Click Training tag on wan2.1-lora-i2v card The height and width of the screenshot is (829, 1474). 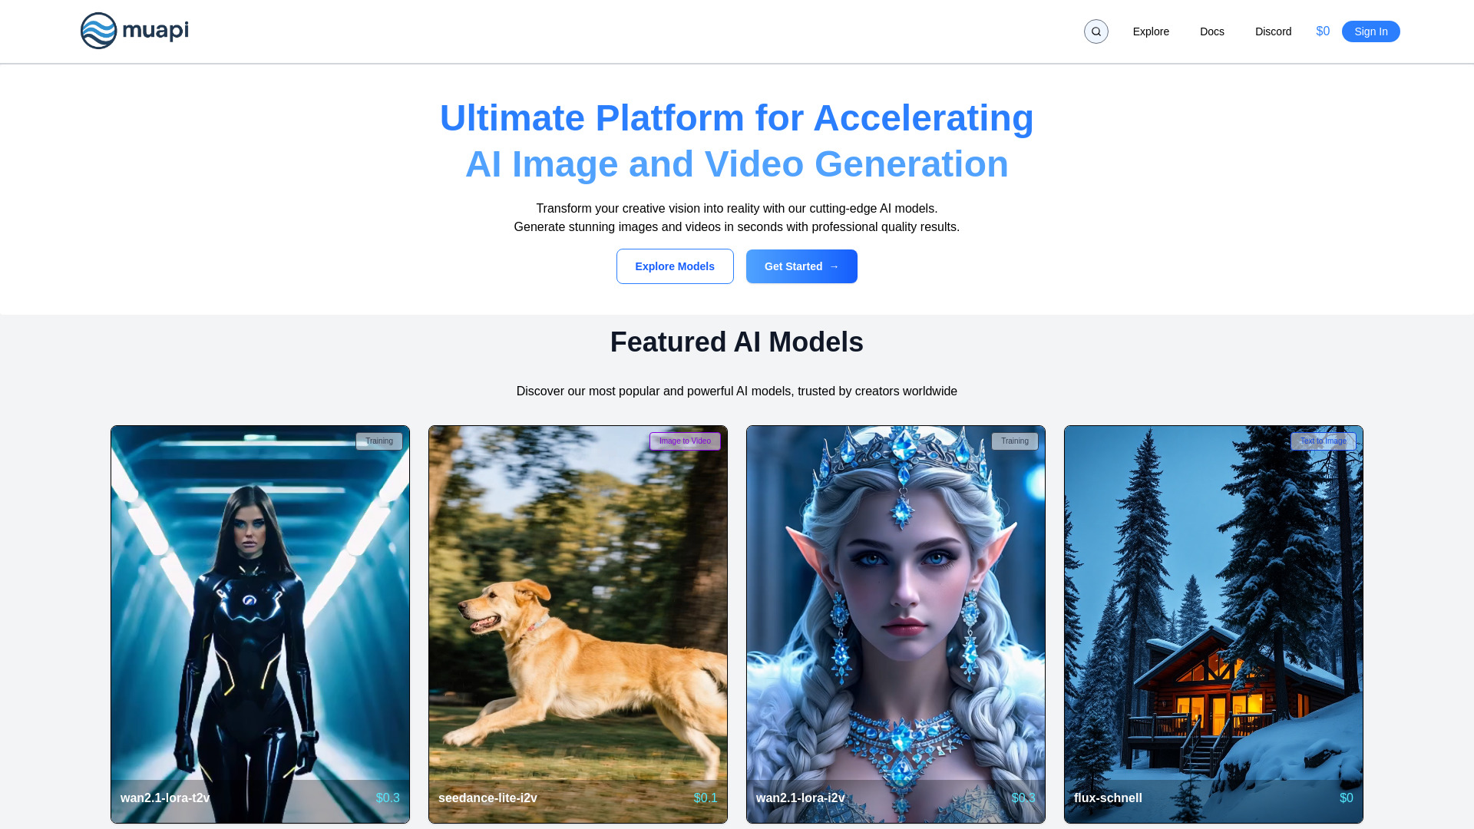coord(1014,441)
